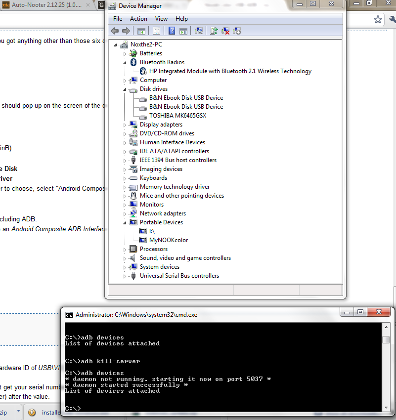The height and width of the screenshot is (420, 396).
Task: Click the Disable device toolbar icon
Action: (x=237, y=31)
